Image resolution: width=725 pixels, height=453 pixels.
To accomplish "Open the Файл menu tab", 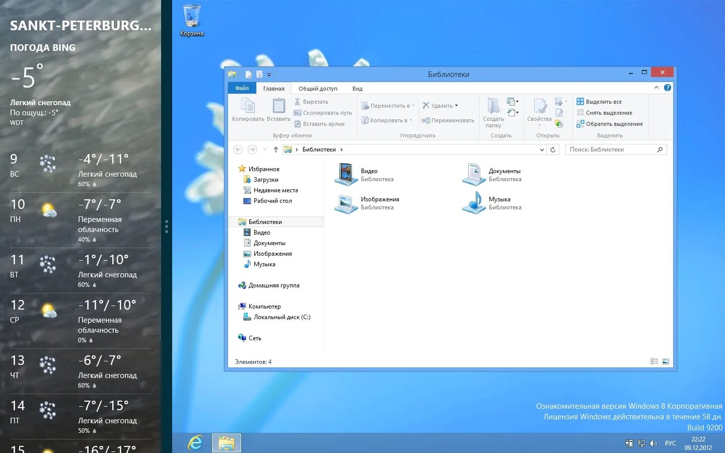I will (242, 88).
